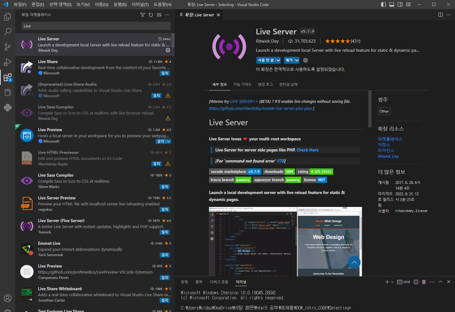Viewport: 455px width, 312px height.
Task: Switch to the 기능 기여도 tab
Action: click(x=243, y=84)
